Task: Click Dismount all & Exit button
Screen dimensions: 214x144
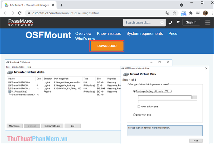Action: tap(52, 126)
